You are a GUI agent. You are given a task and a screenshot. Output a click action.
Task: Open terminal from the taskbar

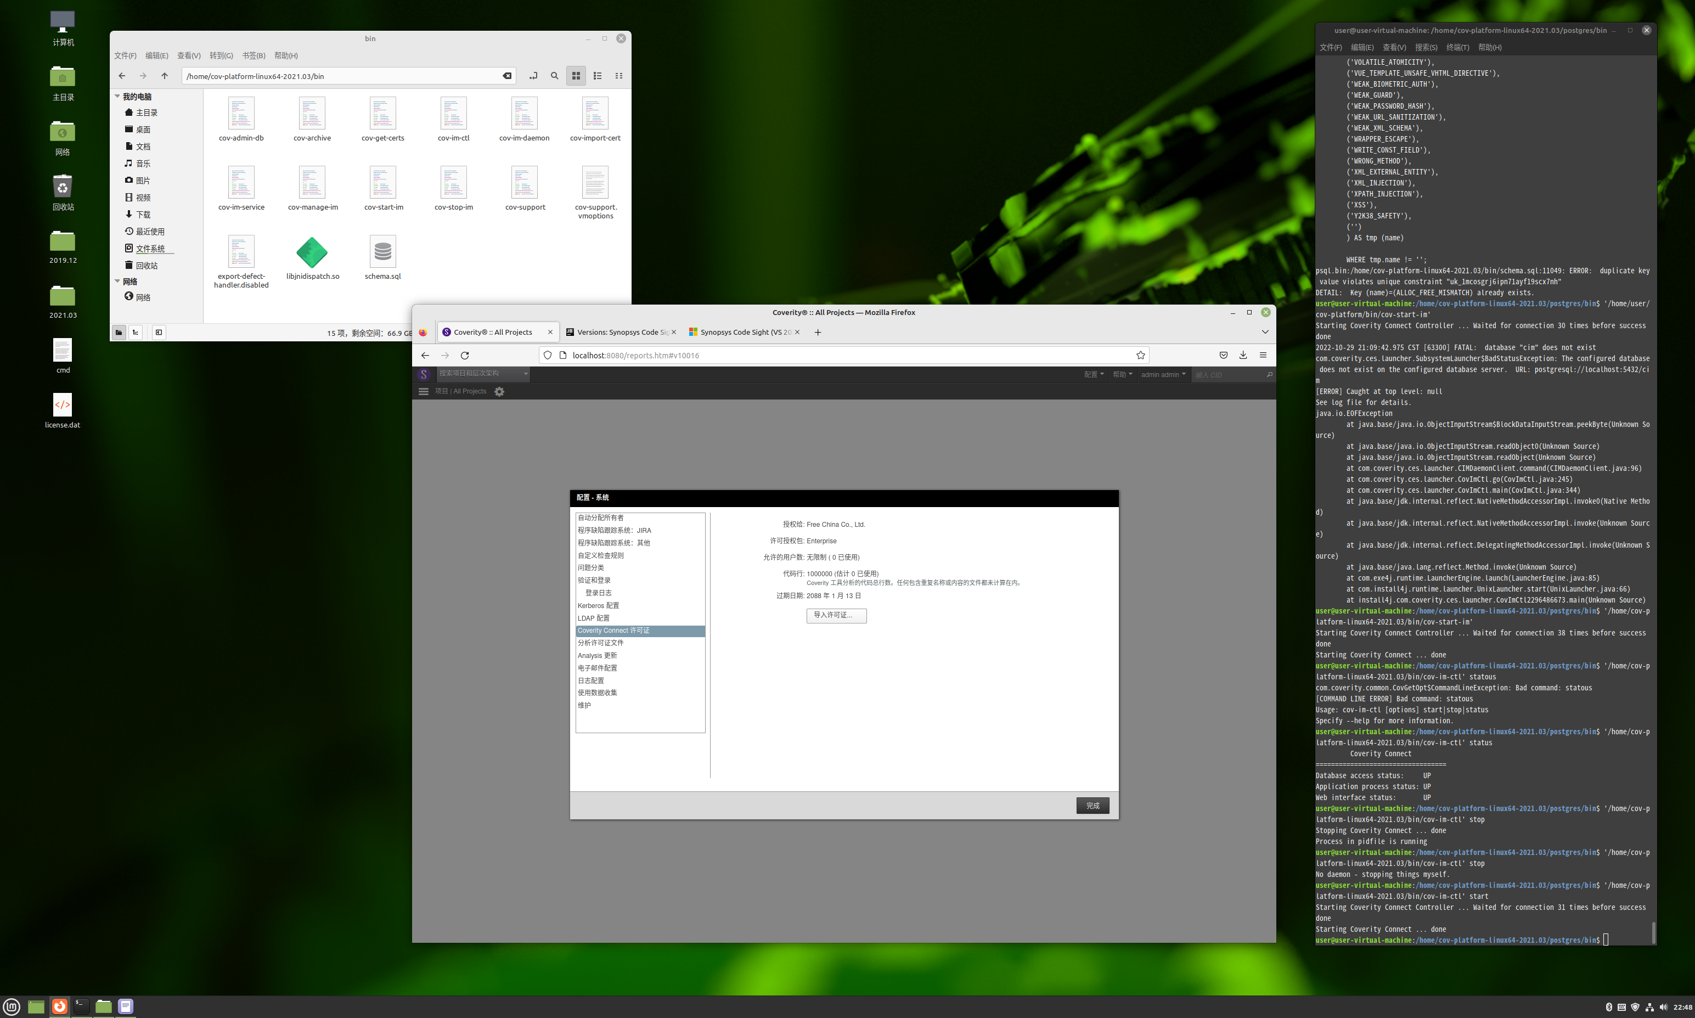[x=82, y=1006]
